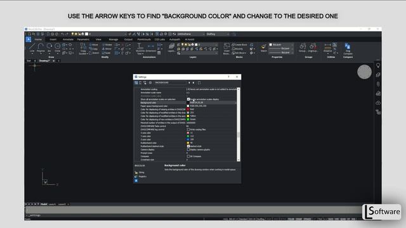Click the Move tool
The width and height of the screenshot is (406, 228).
click(x=93, y=45)
